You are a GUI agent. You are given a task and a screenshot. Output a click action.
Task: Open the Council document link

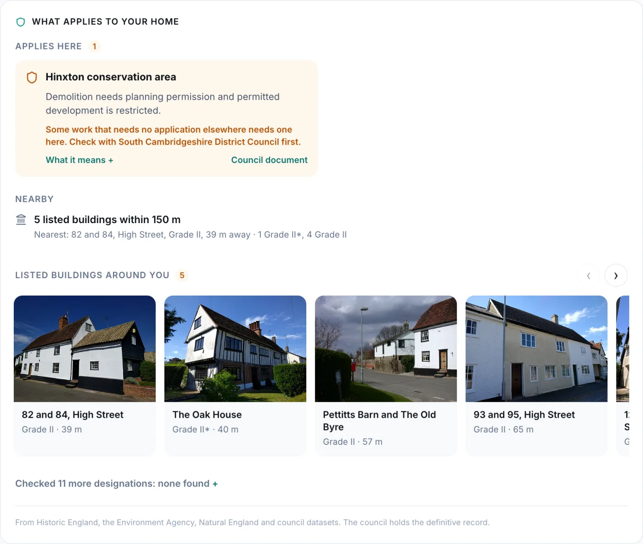[x=269, y=160]
